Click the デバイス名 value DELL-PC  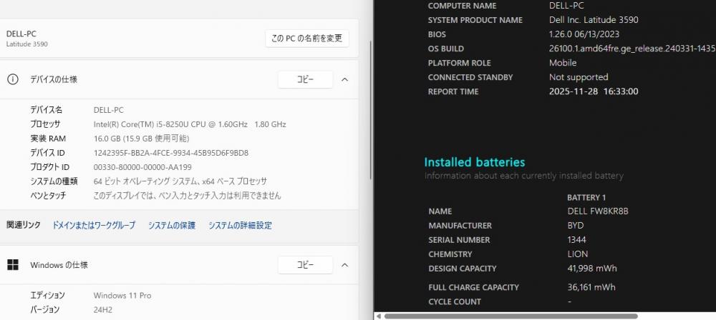pos(108,110)
